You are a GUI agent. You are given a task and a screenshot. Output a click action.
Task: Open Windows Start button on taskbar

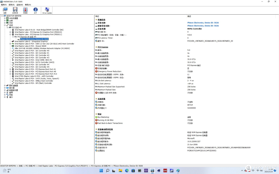pyautogui.click(x=101, y=171)
